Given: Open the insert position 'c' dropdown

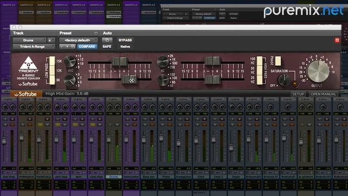Looking at the screenshot, I should click(51, 40).
